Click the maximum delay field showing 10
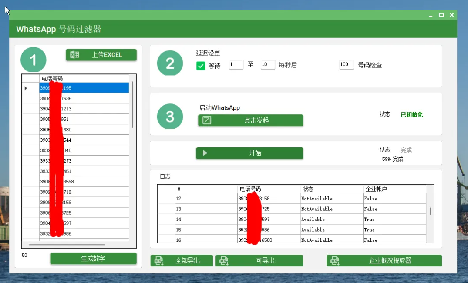This screenshot has width=468, height=283. [267, 65]
